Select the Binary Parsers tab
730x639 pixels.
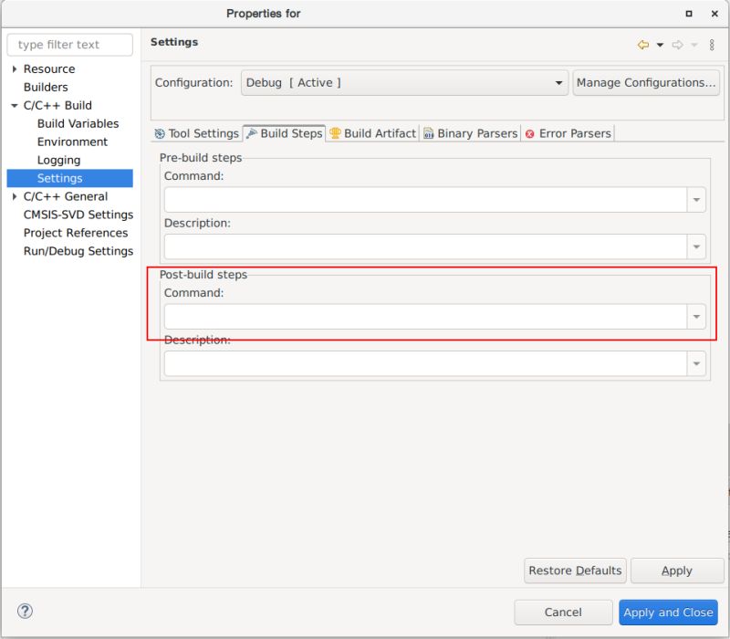pyautogui.click(x=470, y=133)
